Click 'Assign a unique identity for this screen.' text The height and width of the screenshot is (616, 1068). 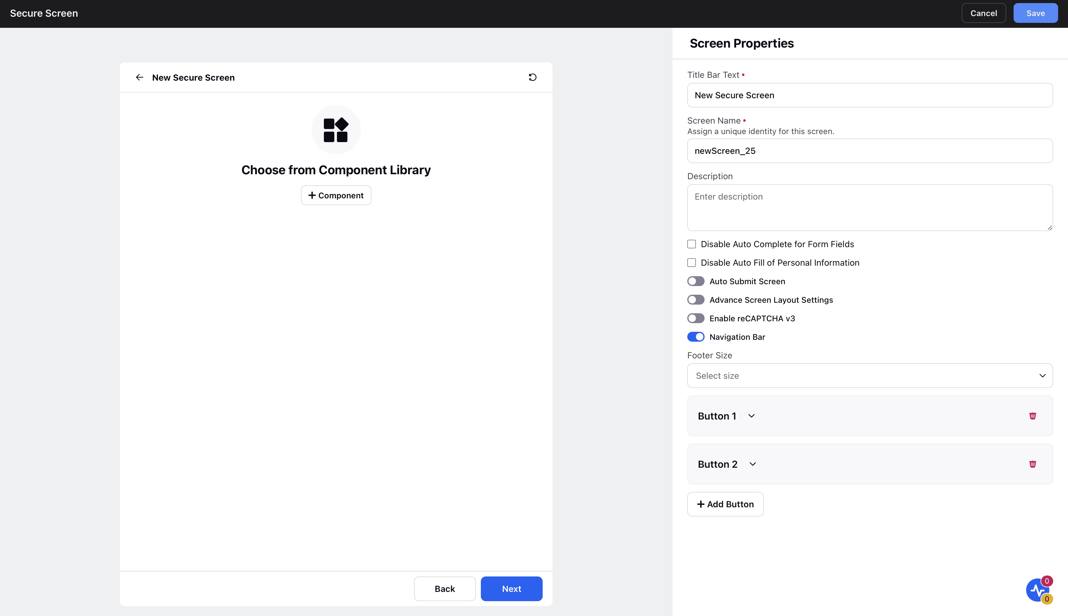tap(761, 132)
